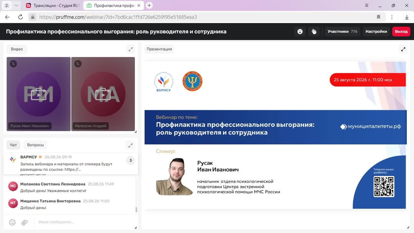Image resolution: width=414 pixels, height=233 pixels.
Task: Bookmark this page via address bar icon
Action: [378, 17]
